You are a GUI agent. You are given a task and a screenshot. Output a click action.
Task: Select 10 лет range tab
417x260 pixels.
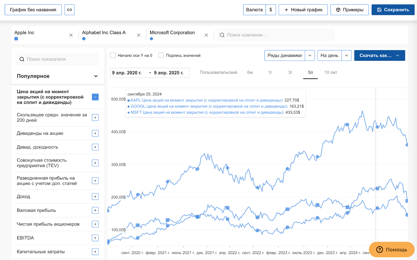tap(331, 72)
